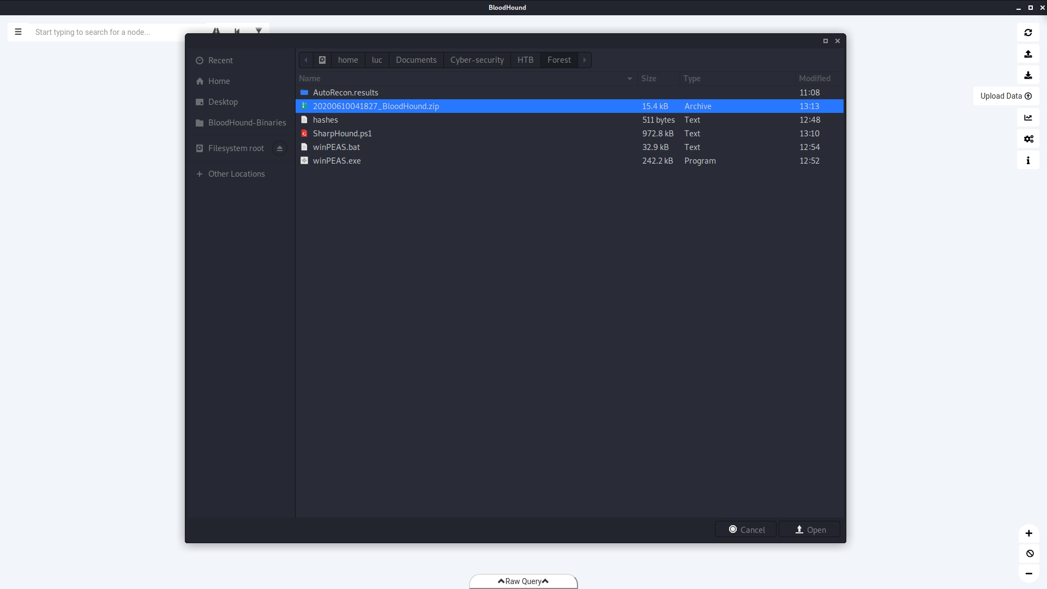
Task: Open the About info icon
Action: [1028, 160]
